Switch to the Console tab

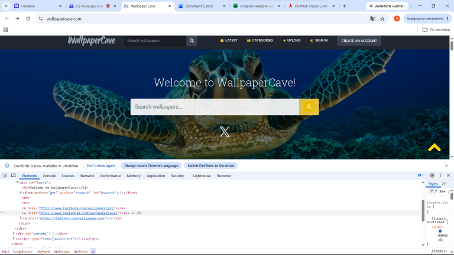point(49,175)
